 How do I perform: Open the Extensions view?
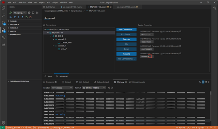(3, 37)
